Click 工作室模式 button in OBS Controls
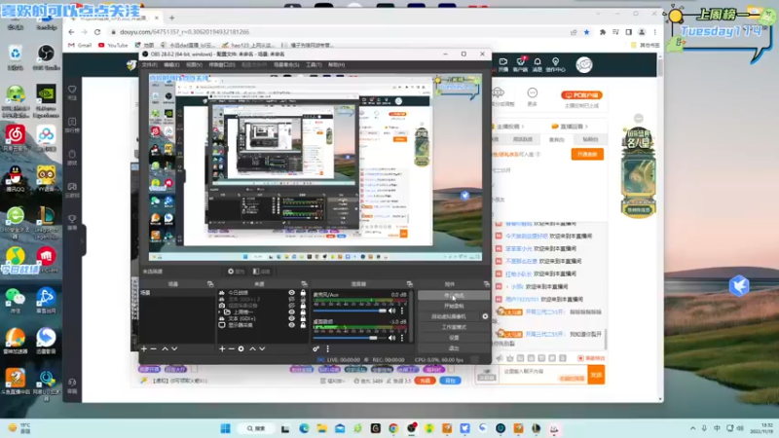779x438 pixels. [x=454, y=327]
